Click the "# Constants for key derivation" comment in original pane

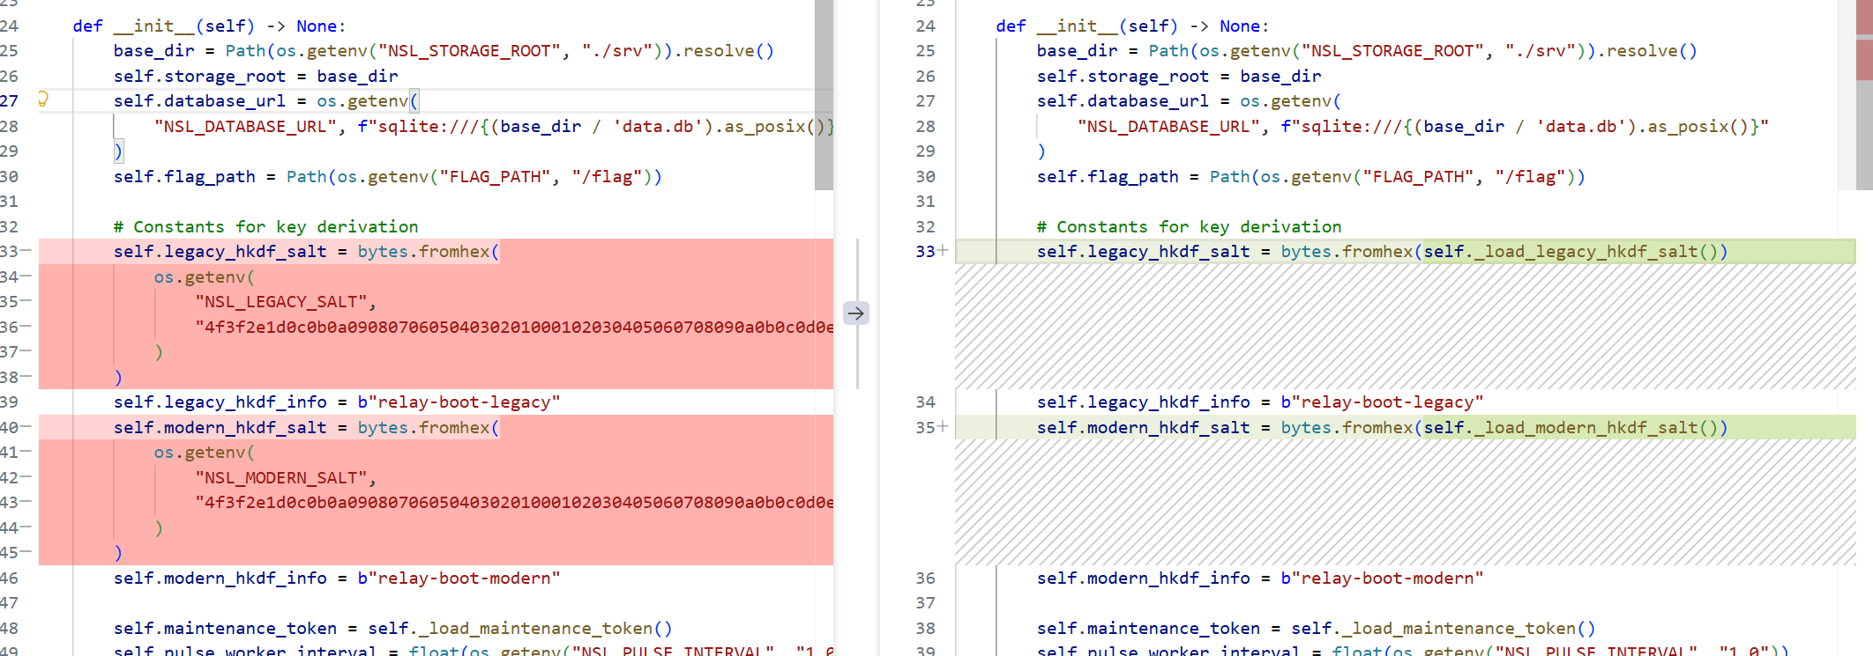265,227
